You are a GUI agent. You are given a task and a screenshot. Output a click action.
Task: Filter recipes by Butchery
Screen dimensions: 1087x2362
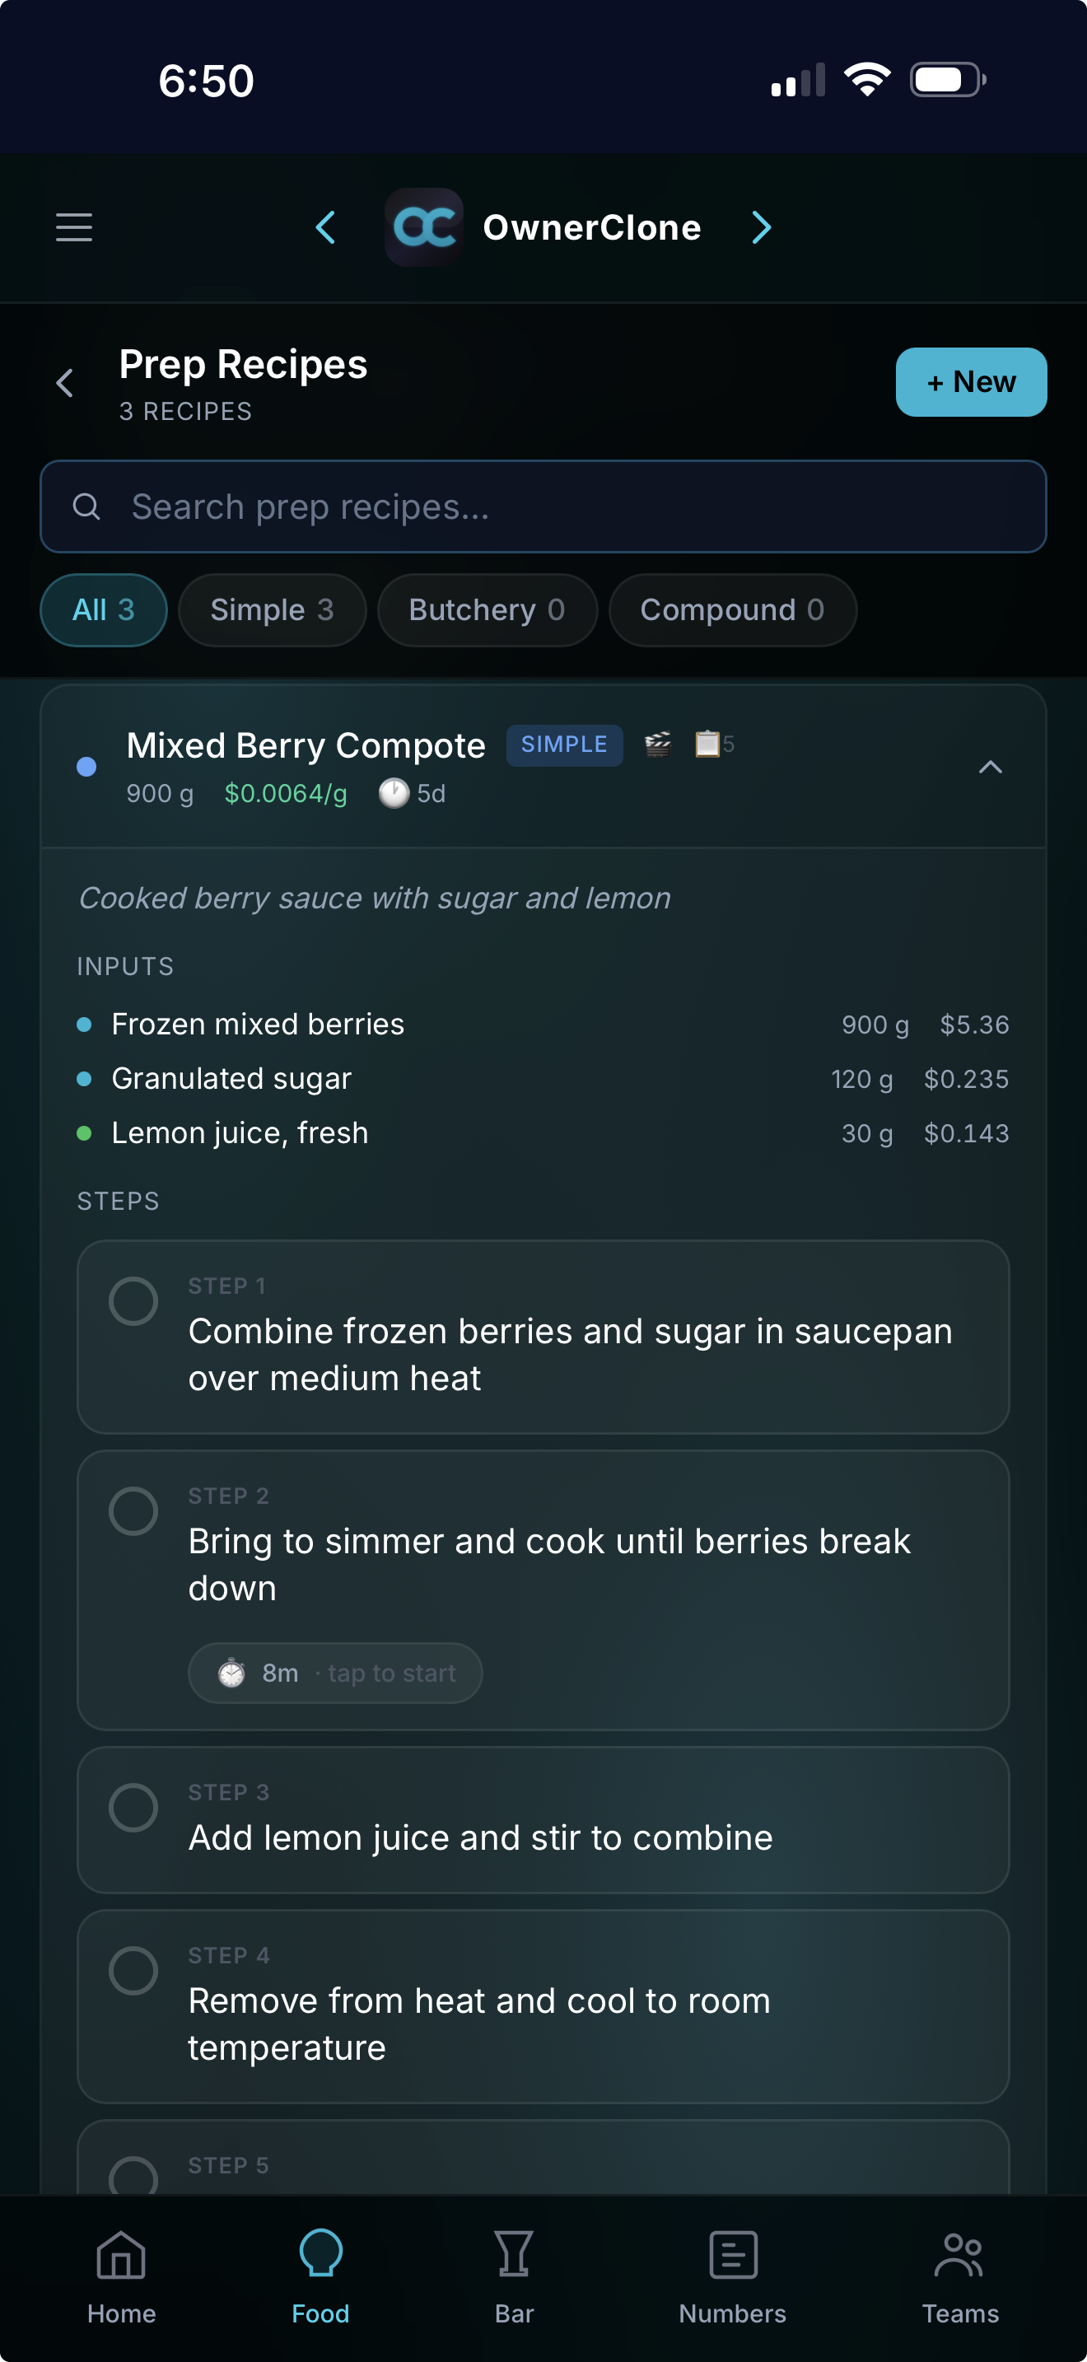(487, 609)
